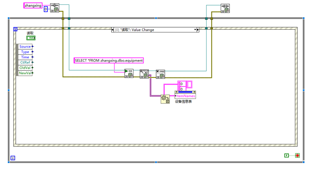Click the DB Open Connection VI icon
This screenshot has height=170, width=312.
pos(54,8)
